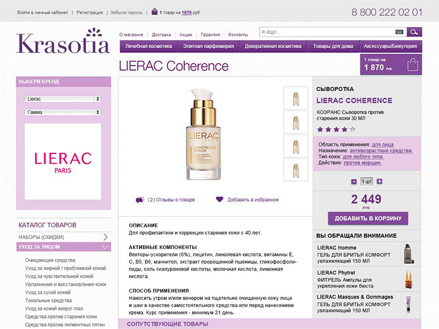Open the cart bag icon in purple cart box
This screenshot has width=439, height=329.
(x=413, y=65)
